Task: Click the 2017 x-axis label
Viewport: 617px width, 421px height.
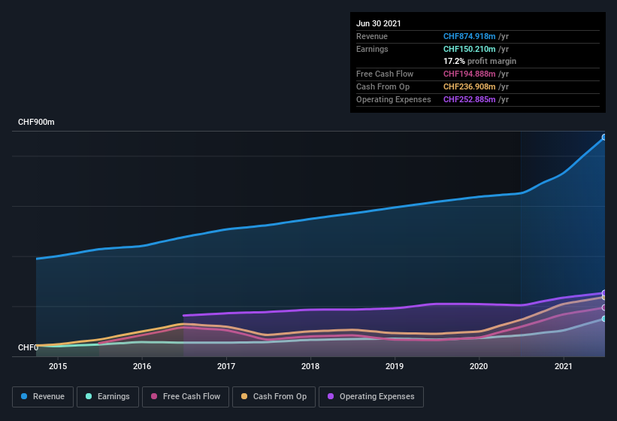Action: tap(226, 366)
